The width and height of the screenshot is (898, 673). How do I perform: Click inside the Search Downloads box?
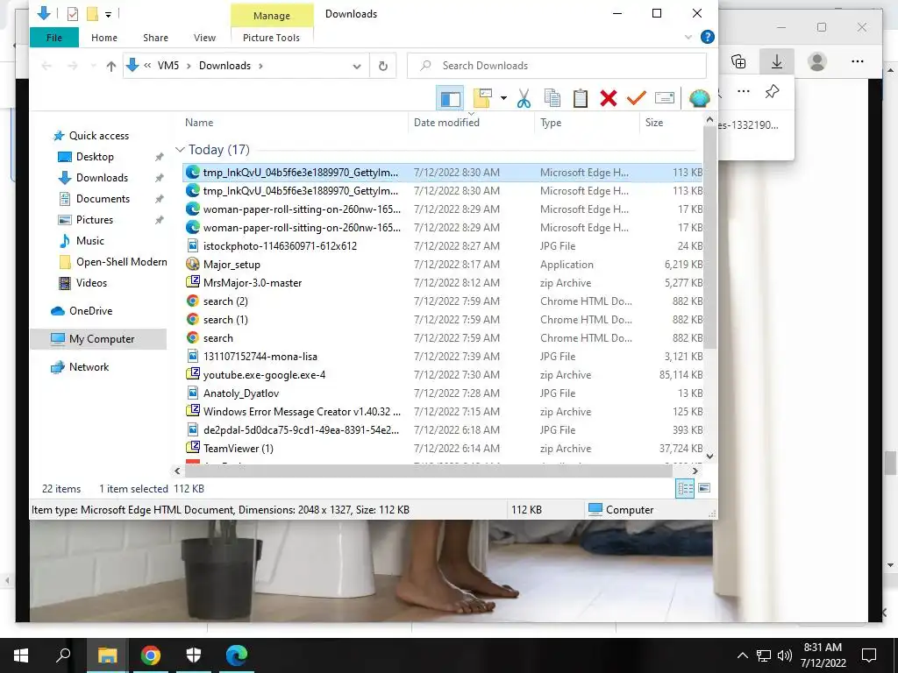557,66
